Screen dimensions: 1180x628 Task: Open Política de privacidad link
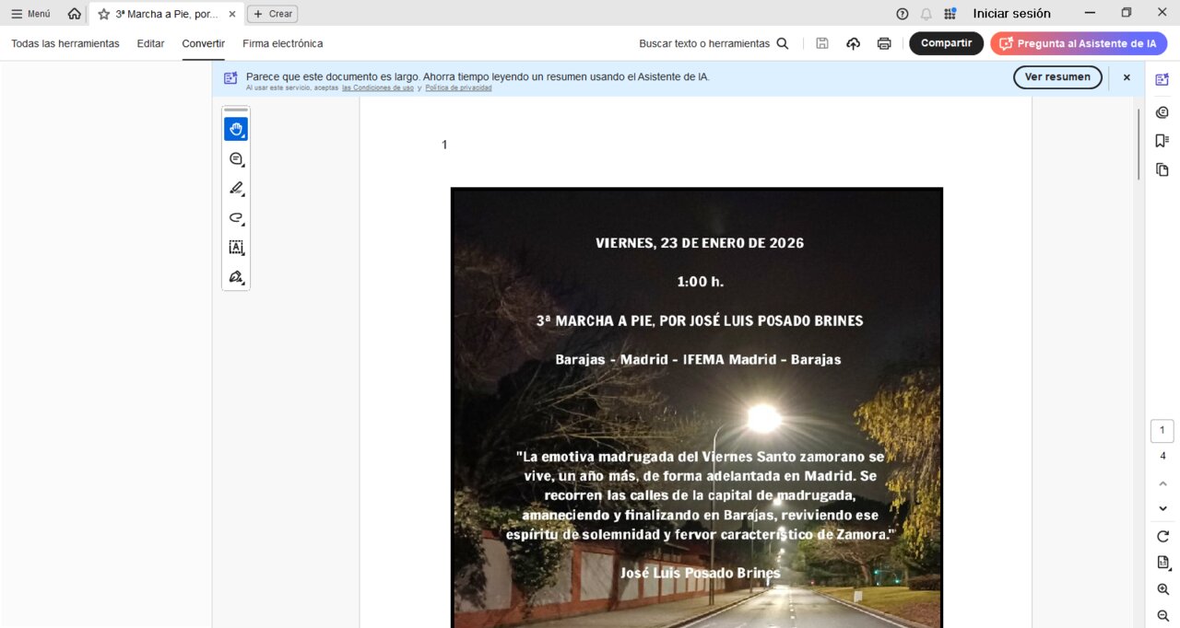tap(458, 87)
